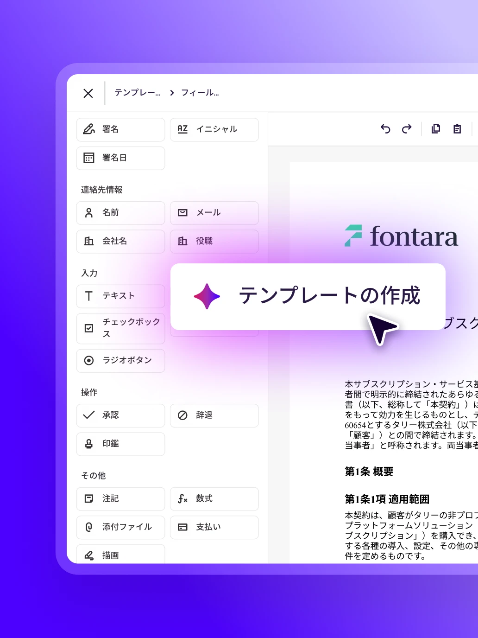The height and width of the screenshot is (638, 478).
Task: Click the paste clipboard icon
Action: [457, 129]
